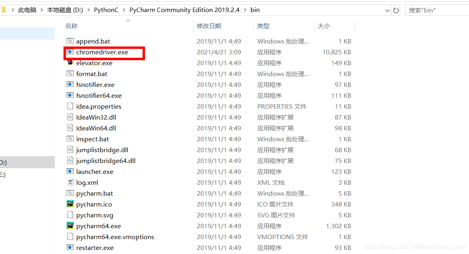The height and width of the screenshot is (254, 469).
Task: Click the pycharm.bat file icon
Action: [x=70, y=193]
